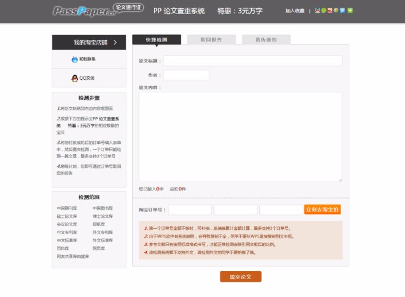Viewport: 405px width, 297px height.
Task: Click 会议论文库 in 检测范围
Action: click(x=67, y=224)
